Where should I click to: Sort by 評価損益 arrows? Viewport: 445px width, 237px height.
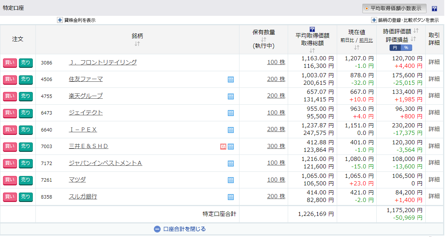click(413, 39)
